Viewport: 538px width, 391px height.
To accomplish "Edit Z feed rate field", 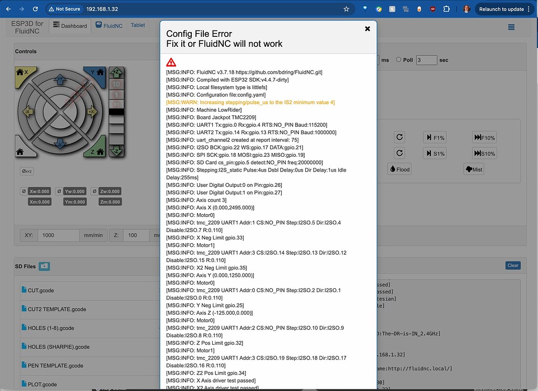I will pos(136,235).
